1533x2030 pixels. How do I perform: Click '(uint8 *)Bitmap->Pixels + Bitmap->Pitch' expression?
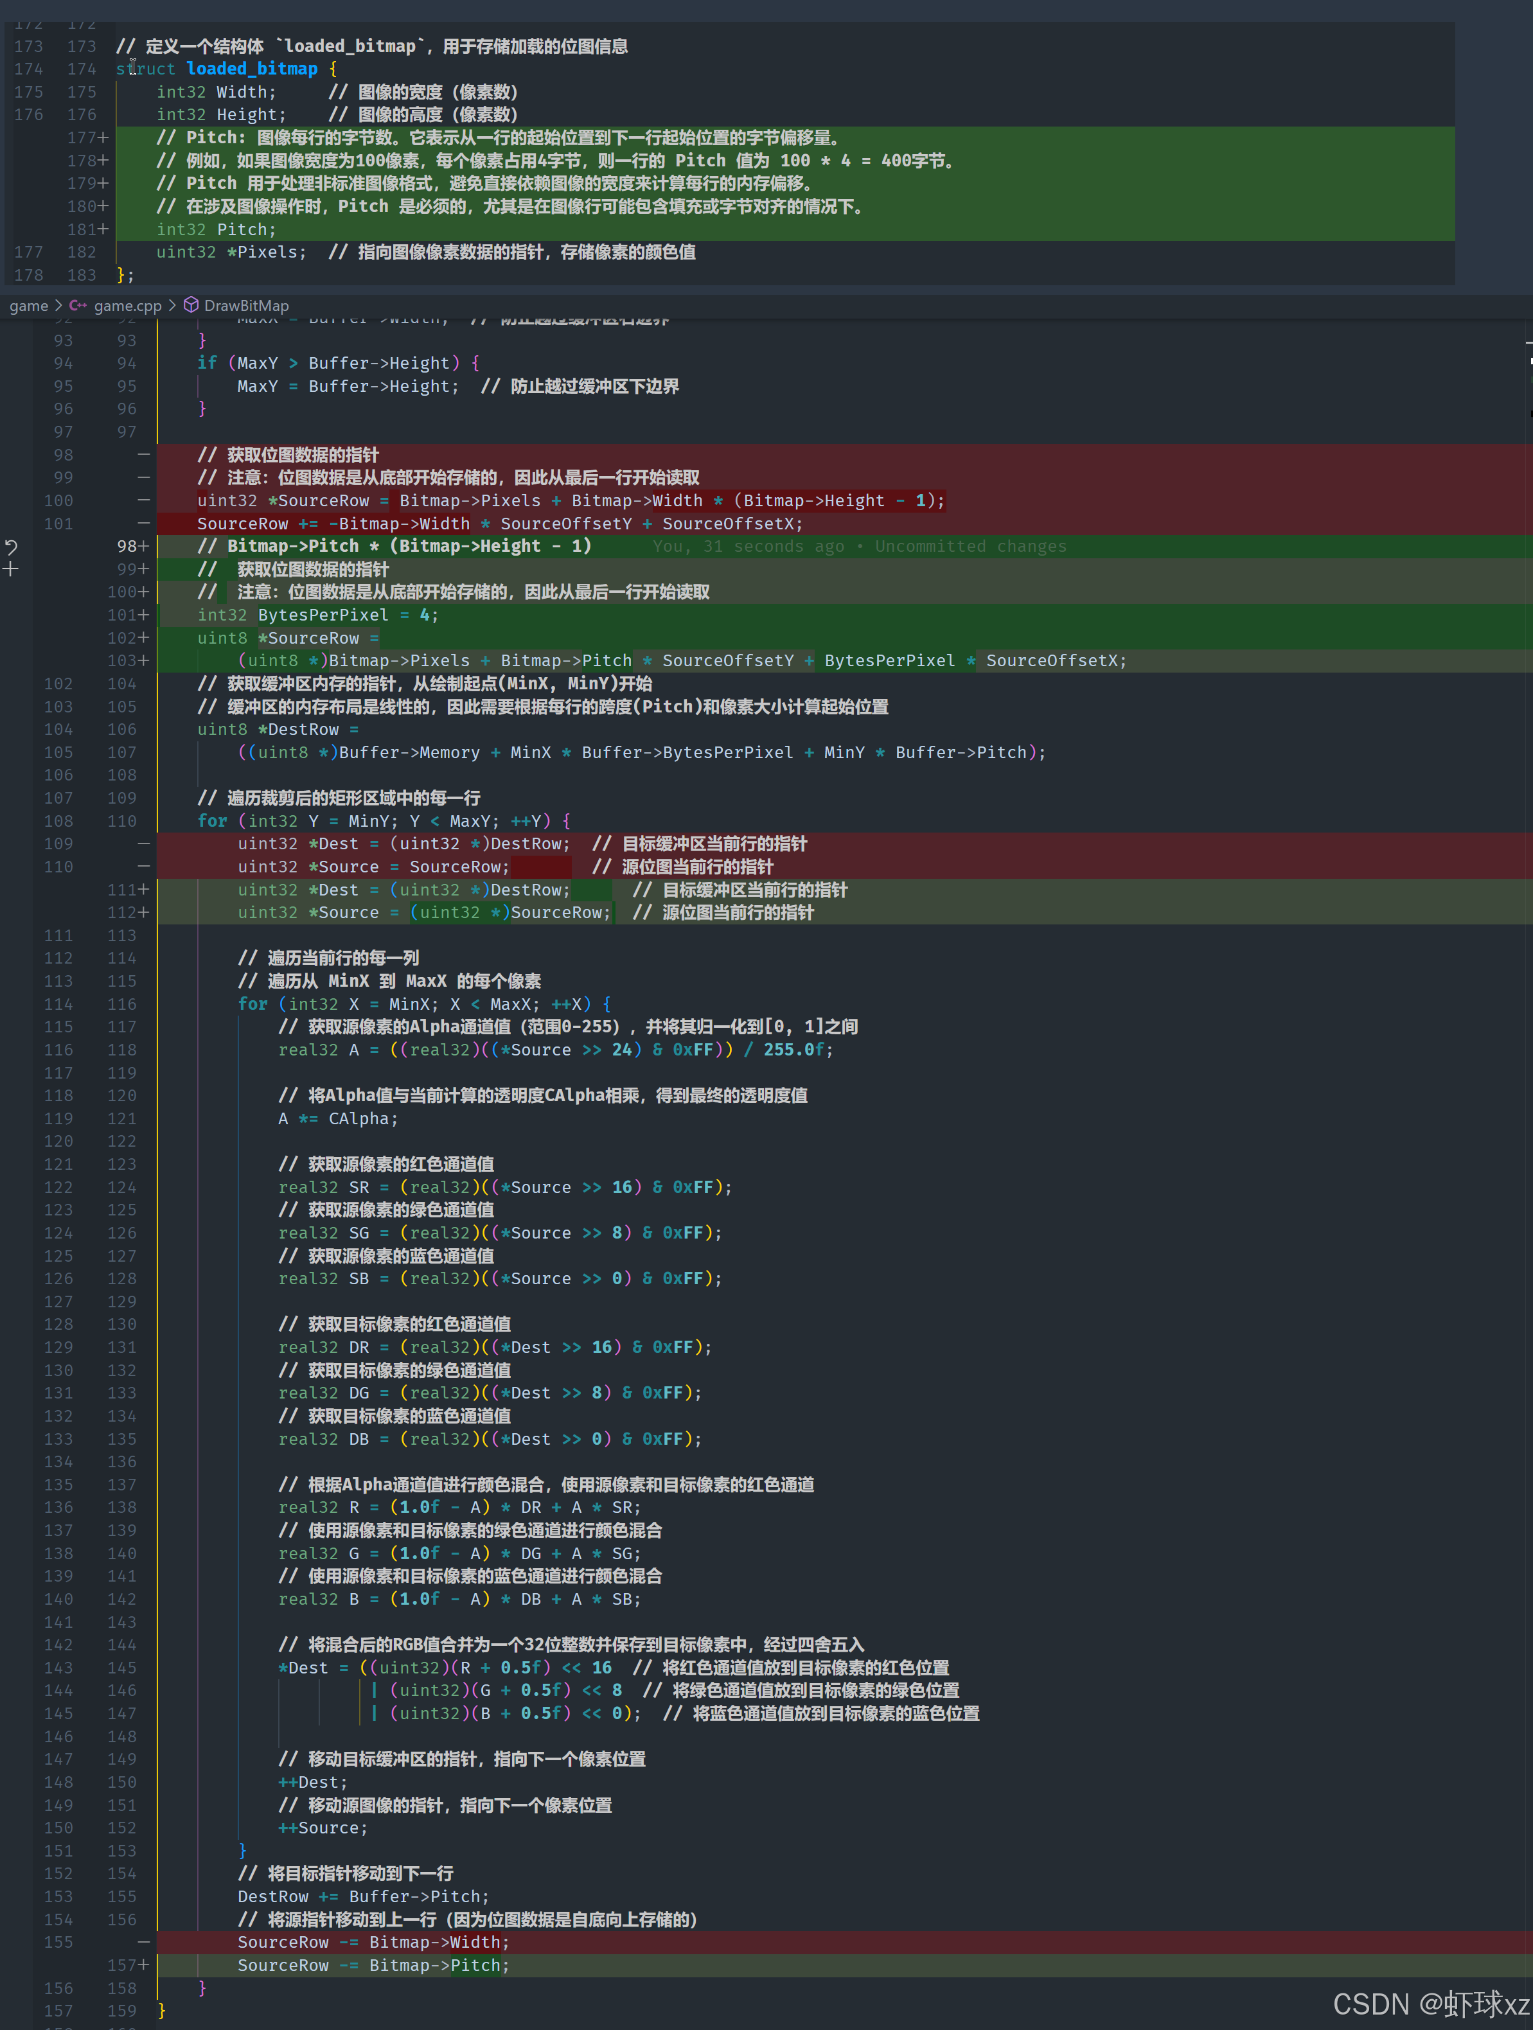coord(435,661)
